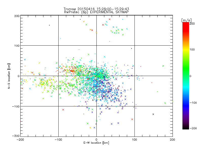The image size is (203, 152).
Task: Click the colorbar gradient strip
Action: pos(186,76)
